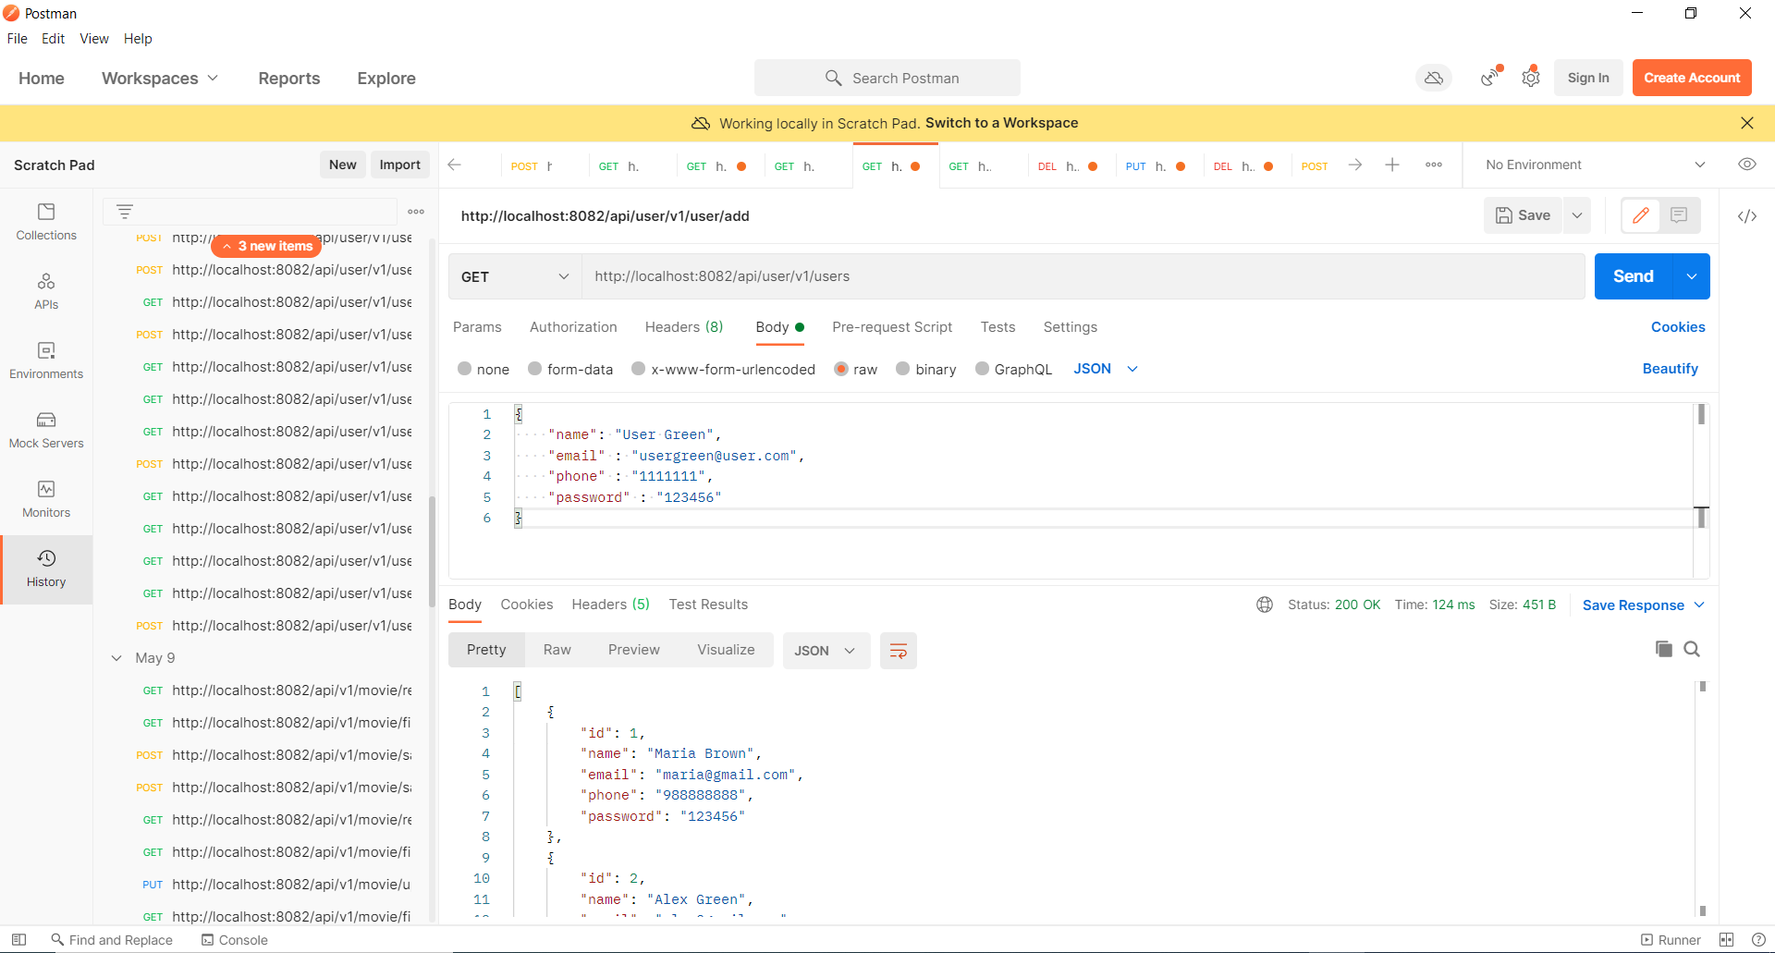Open the History sidebar panel

[x=46, y=569]
